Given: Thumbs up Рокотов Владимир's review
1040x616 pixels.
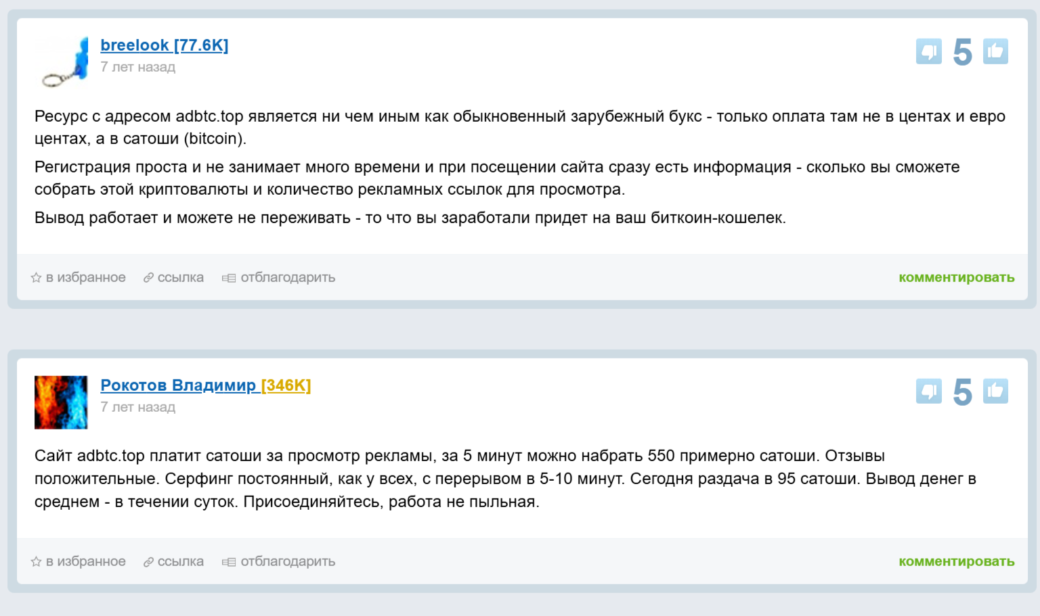Looking at the screenshot, I should coord(995,391).
